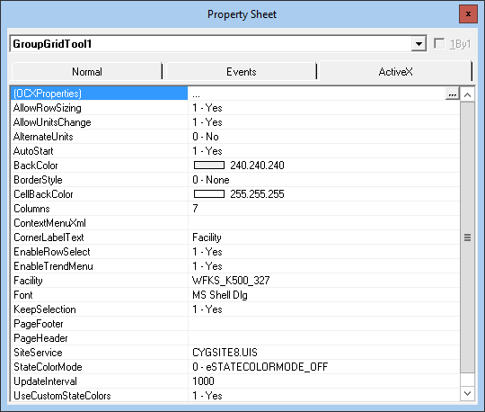Select the EnableTrendMenu property name

53,266
